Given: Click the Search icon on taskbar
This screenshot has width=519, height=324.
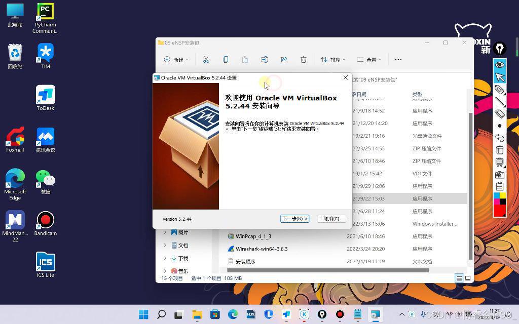Looking at the screenshot, I should (161, 314).
